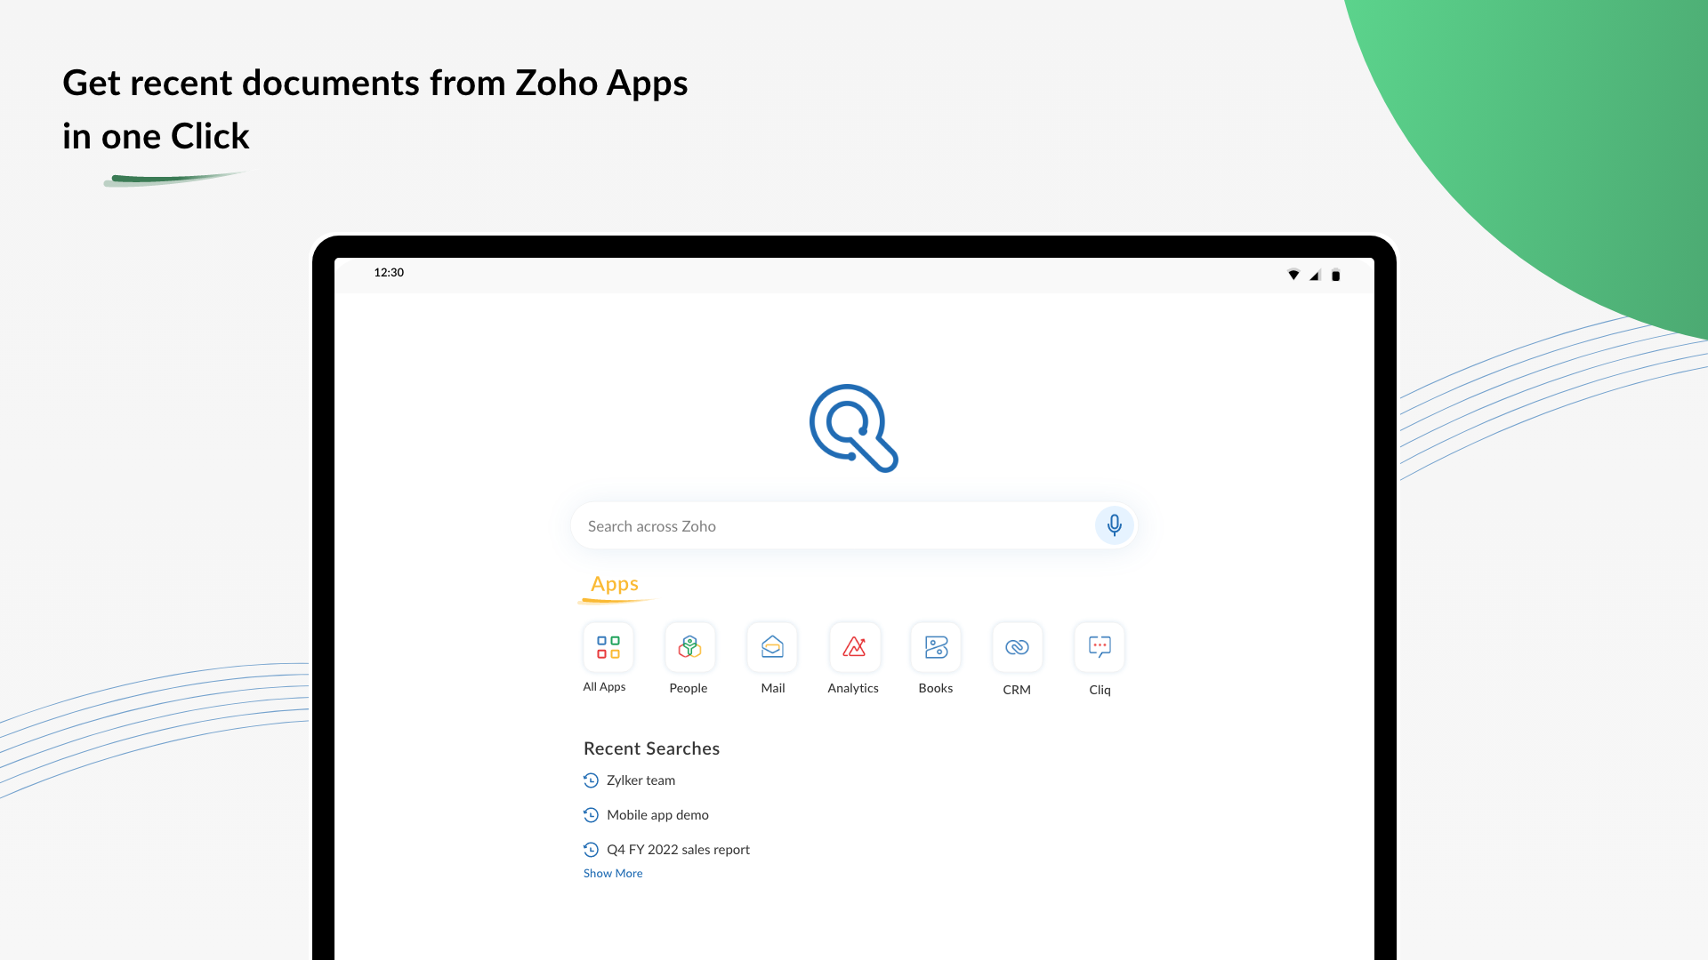Tap the Zoho Search magnifier logo
This screenshot has height=960, width=1708.
coord(854,428)
